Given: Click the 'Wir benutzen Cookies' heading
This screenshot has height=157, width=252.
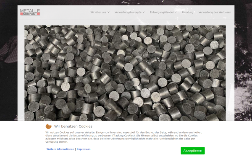Looking at the screenshot, I should coord(73,126).
